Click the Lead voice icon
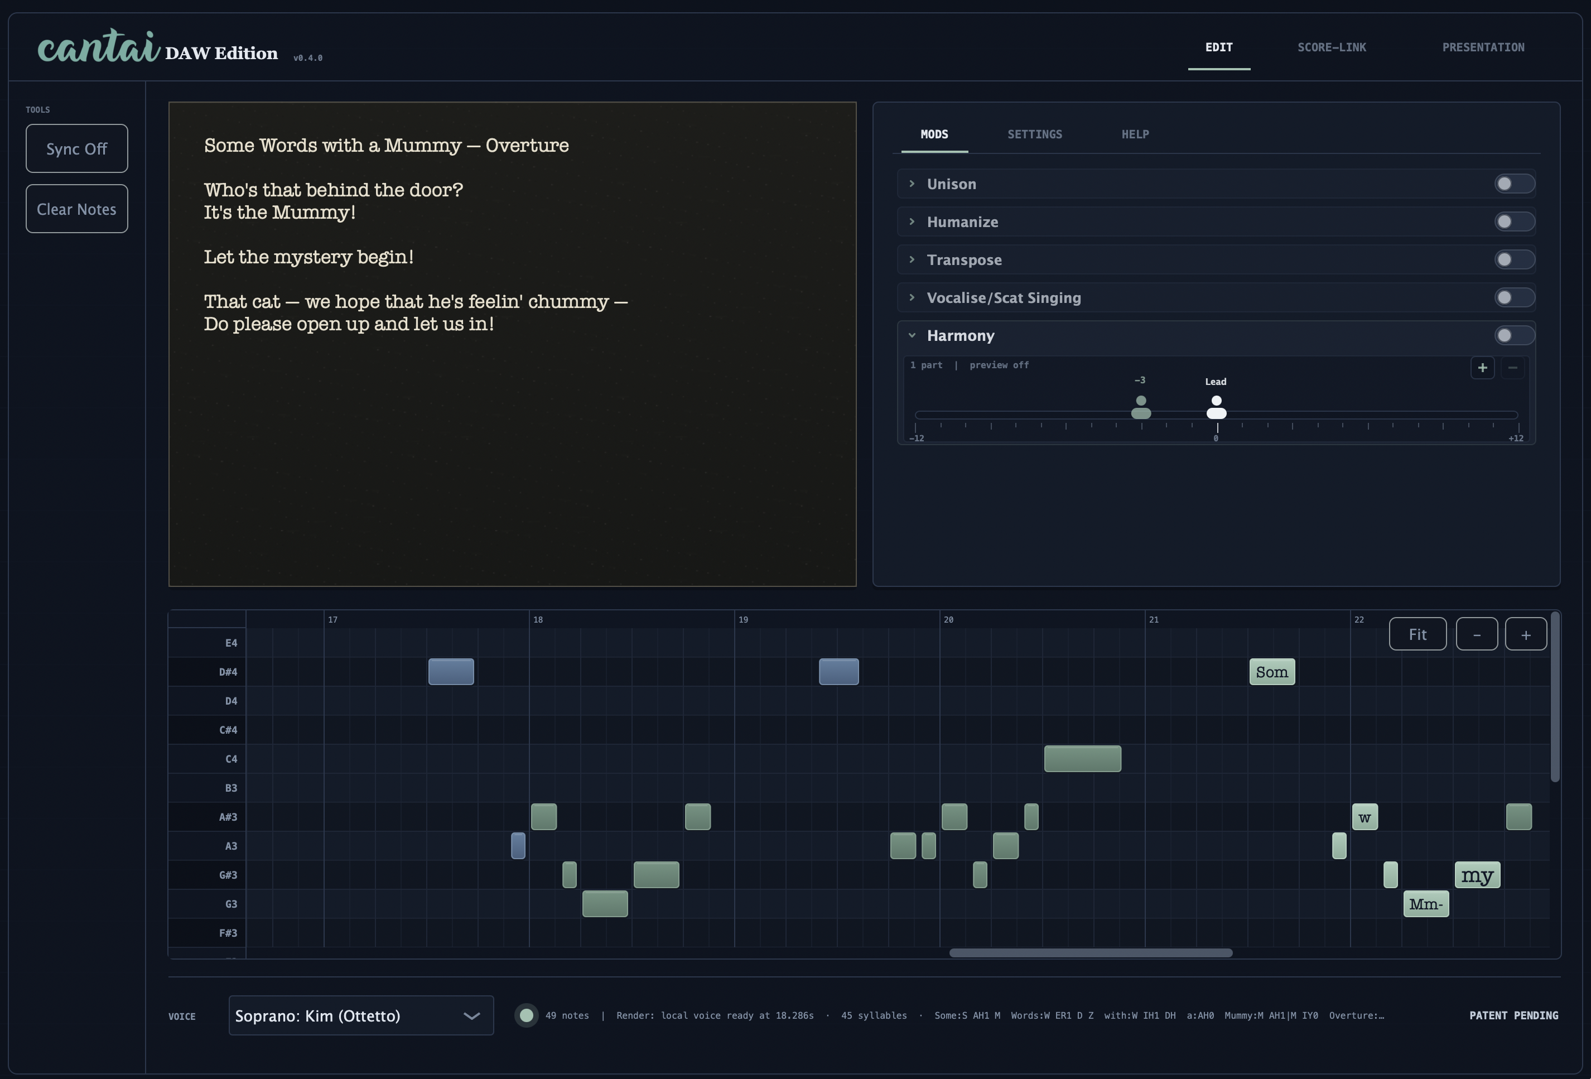This screenshot has width=1591, height=1079. [1217, 407]
